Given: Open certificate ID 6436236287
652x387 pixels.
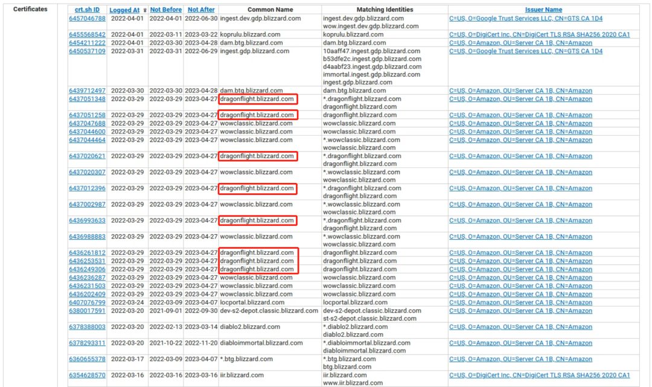Looking at the screenshot, I should point(88,278).
